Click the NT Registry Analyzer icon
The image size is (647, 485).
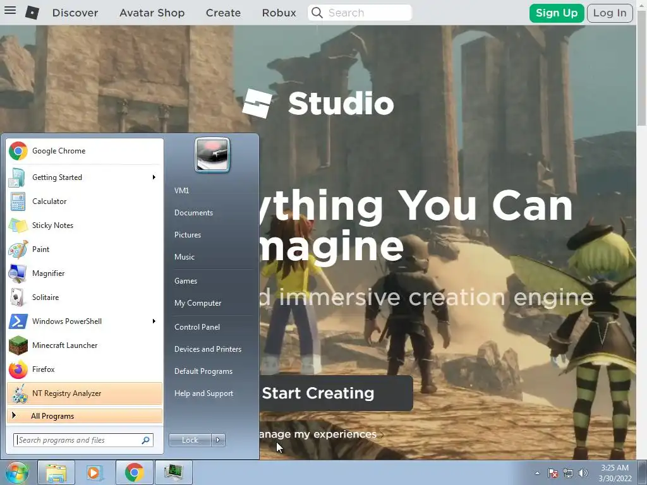coord(18,393)
